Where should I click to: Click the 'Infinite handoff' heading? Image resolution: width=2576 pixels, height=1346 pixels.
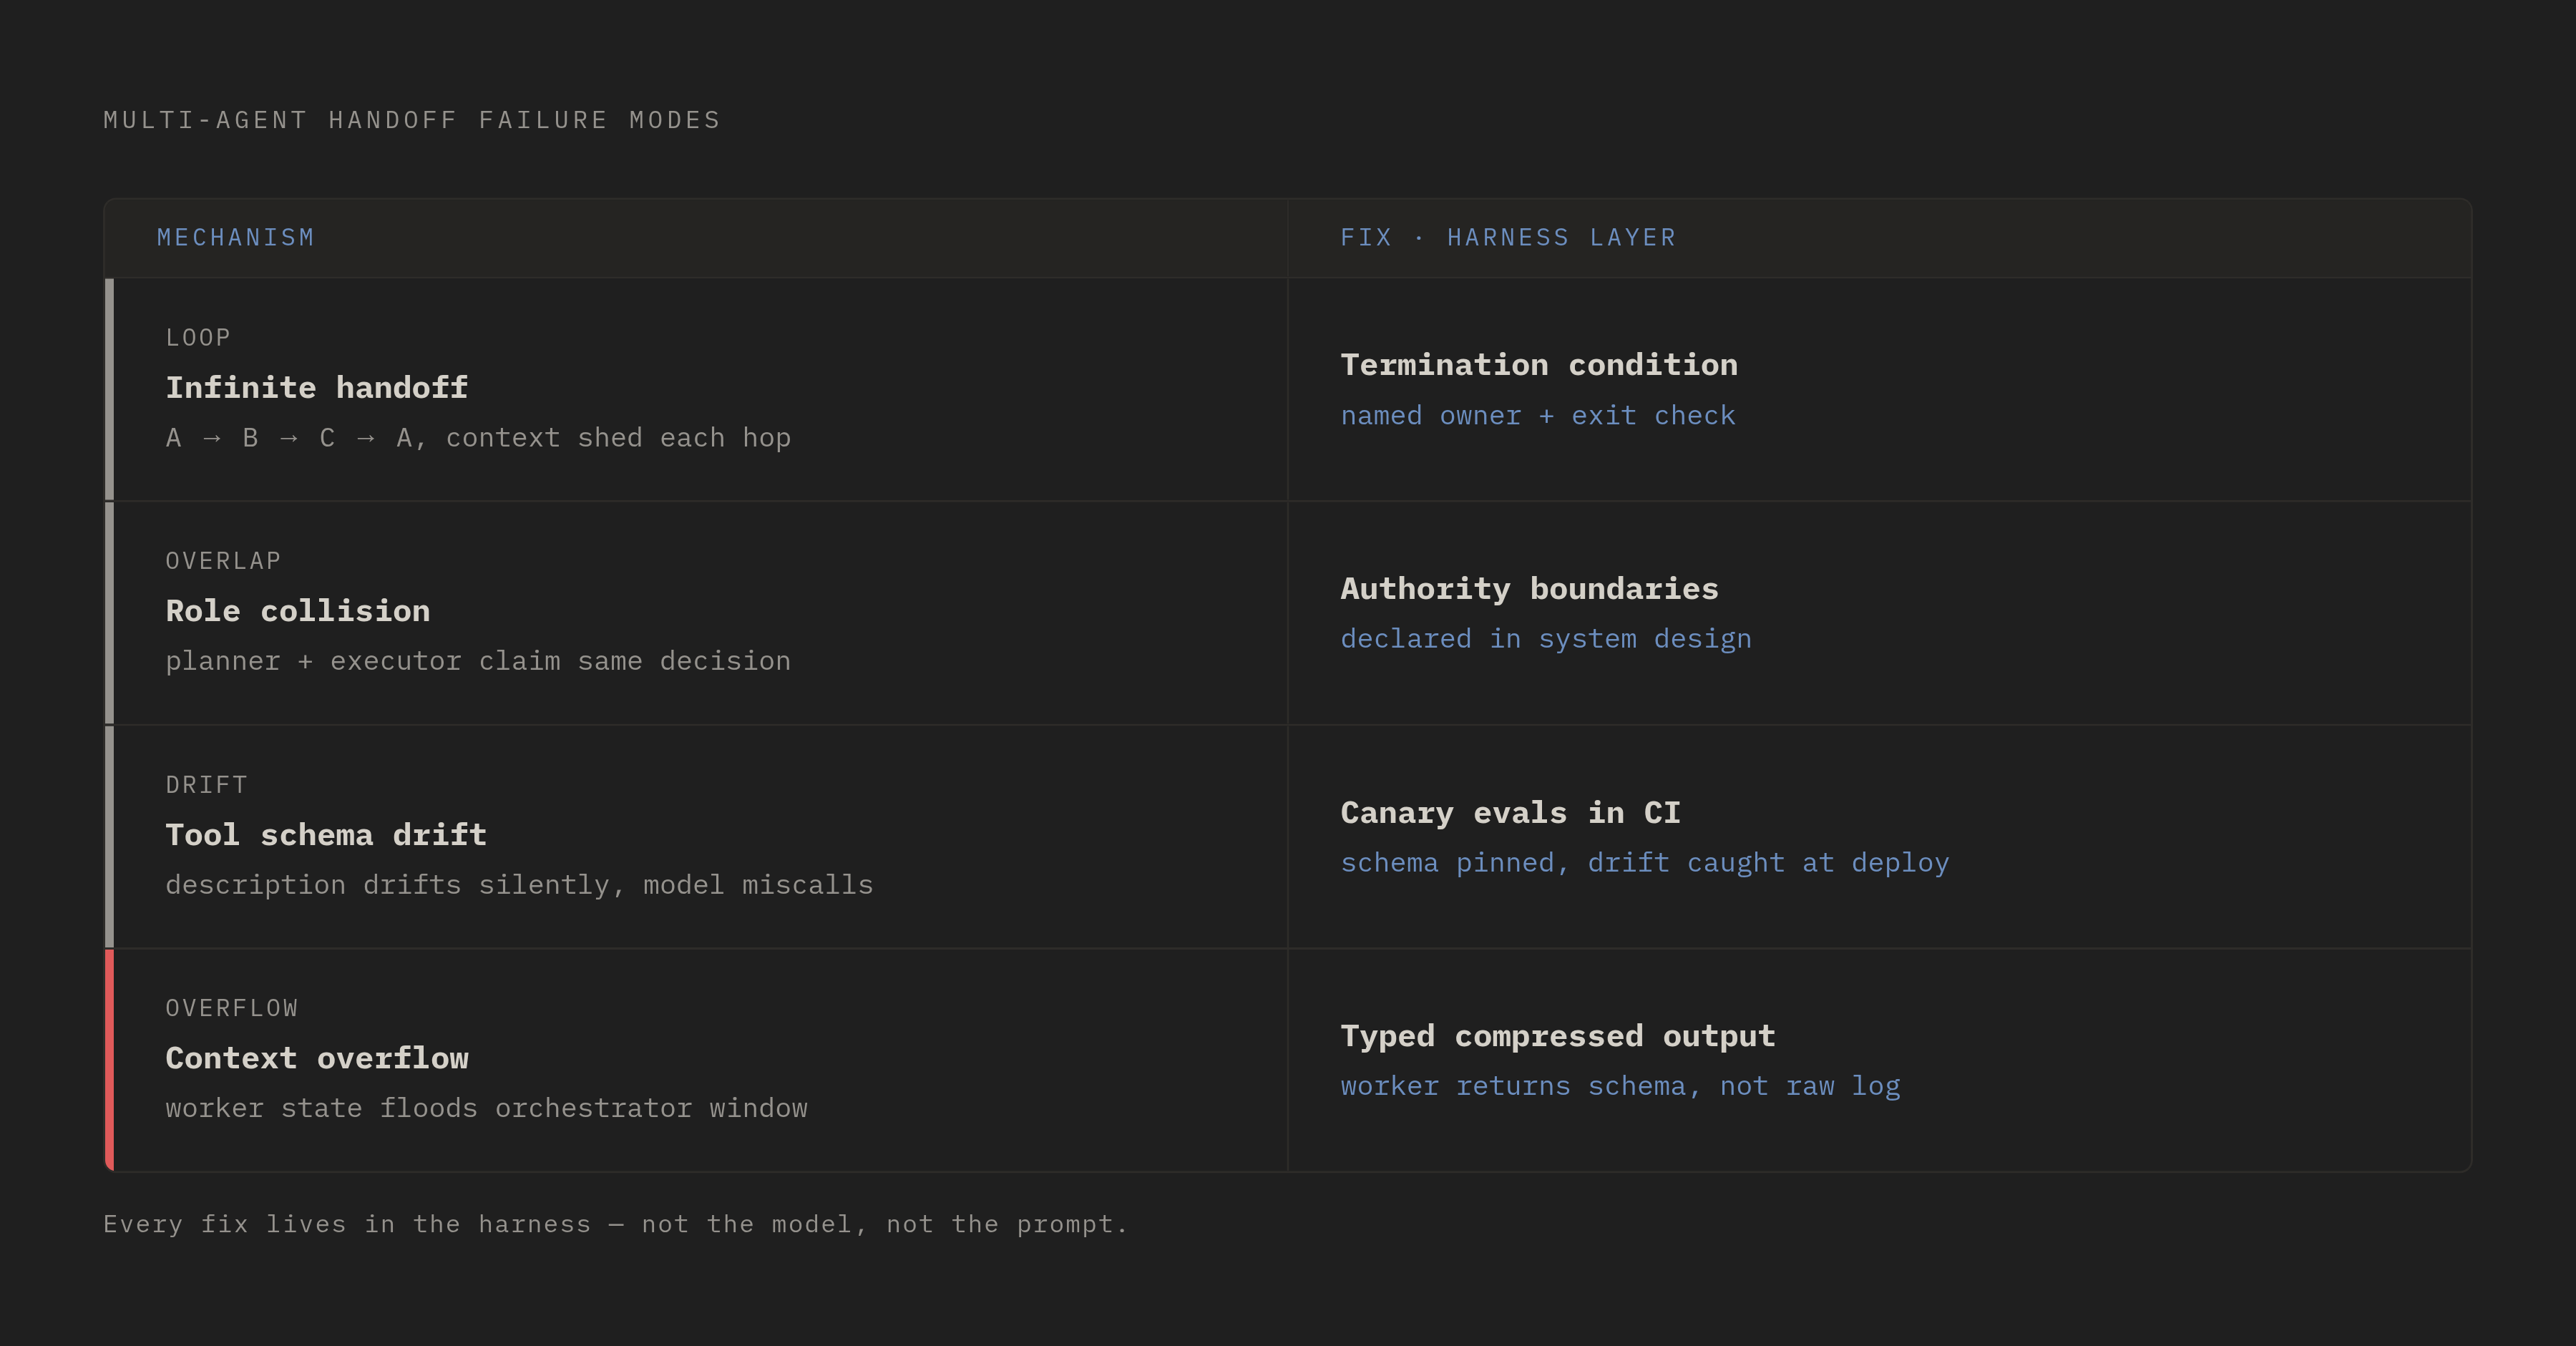pyautogui.click(x=317, y=388)
